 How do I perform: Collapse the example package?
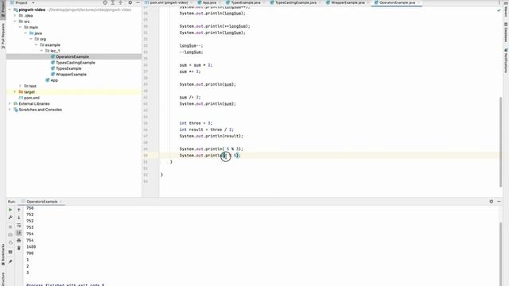[x=37, y=44]
